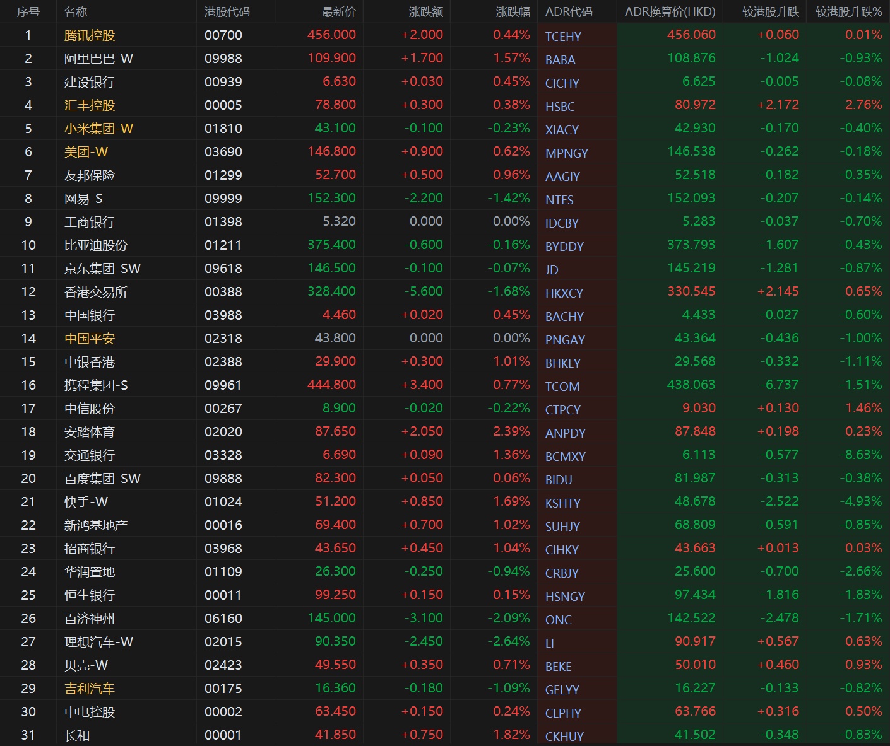Select the 贝壳-W stock name
Image resolution: width=890 pixels, height=746 pixels.
(x=86, y=665)
